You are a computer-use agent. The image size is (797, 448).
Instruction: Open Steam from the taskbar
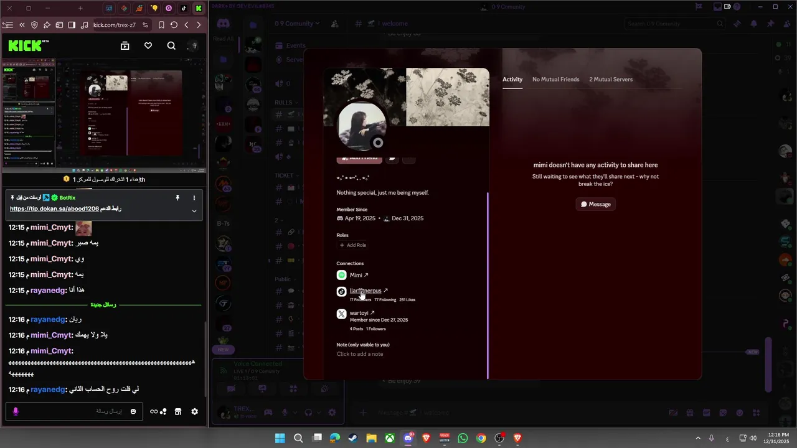click(x=353, y=438)
